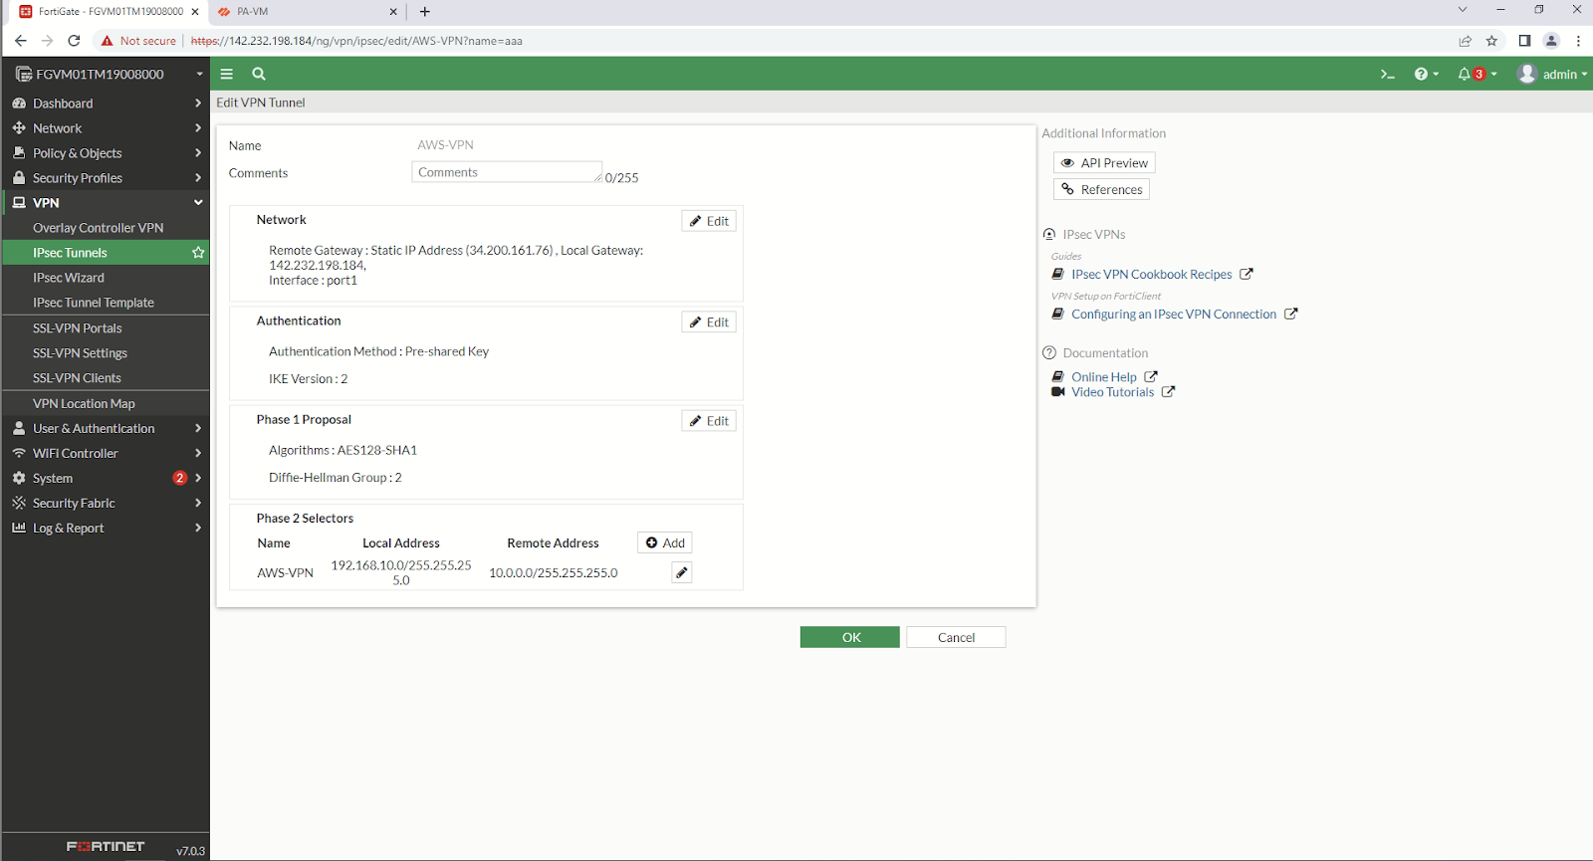Click into the Comments field
Image resolution: width=1593 pixels, height=861 pixels.
(507, 172)
